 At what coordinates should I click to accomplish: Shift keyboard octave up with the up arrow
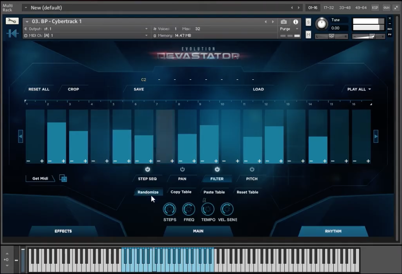(x=7, y=253)
